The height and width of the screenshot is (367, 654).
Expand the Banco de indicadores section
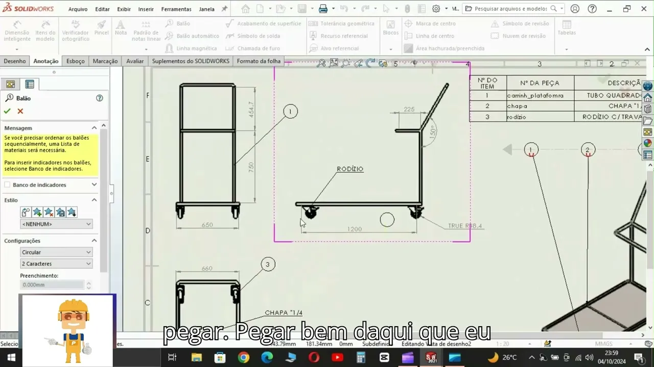94,185
